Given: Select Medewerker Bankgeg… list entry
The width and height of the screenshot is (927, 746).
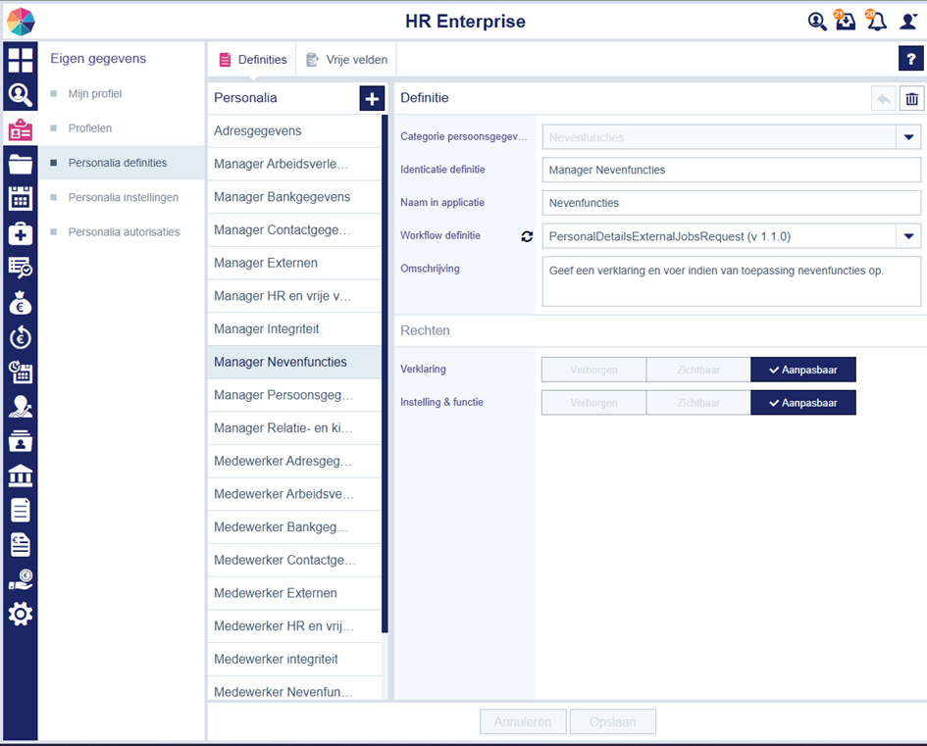Looking at the screenshot, I should (x=294, y=527).
